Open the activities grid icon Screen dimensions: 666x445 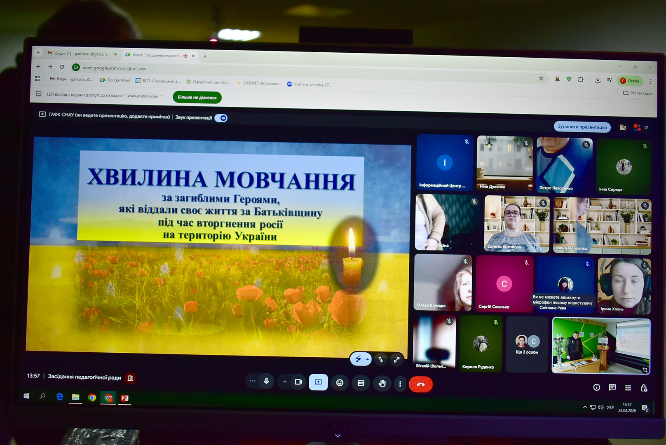point(628,388)
